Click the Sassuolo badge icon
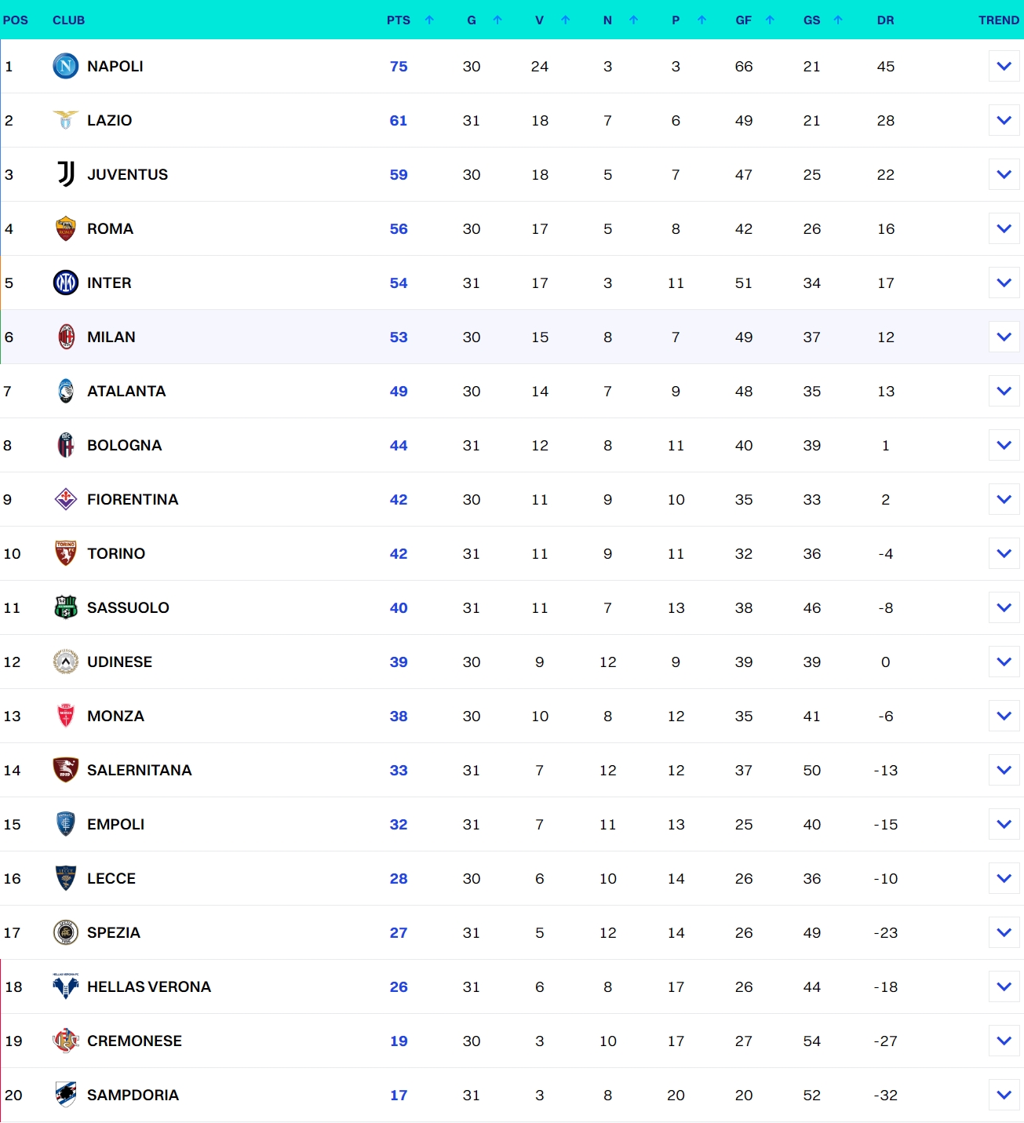The height and width of the screenshot is (1123, 1024). [x=66, y=607]
